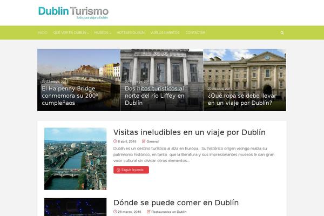Open Hoteles Dublín menu item
The height and width of the screenshot is (216, 324).
(131, 32)
